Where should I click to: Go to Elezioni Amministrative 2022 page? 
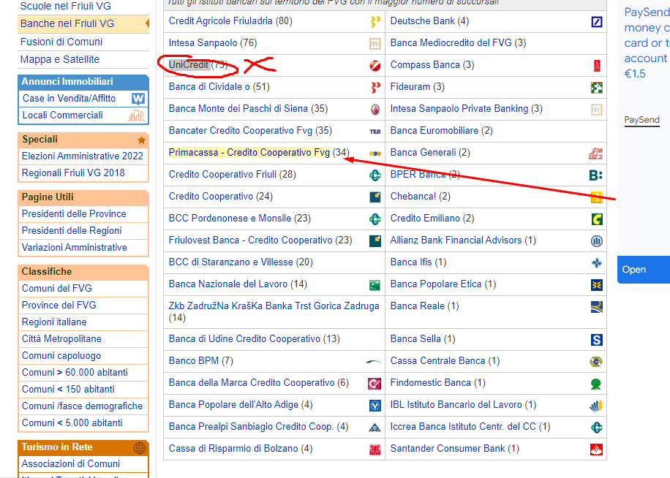click(83, 156)
